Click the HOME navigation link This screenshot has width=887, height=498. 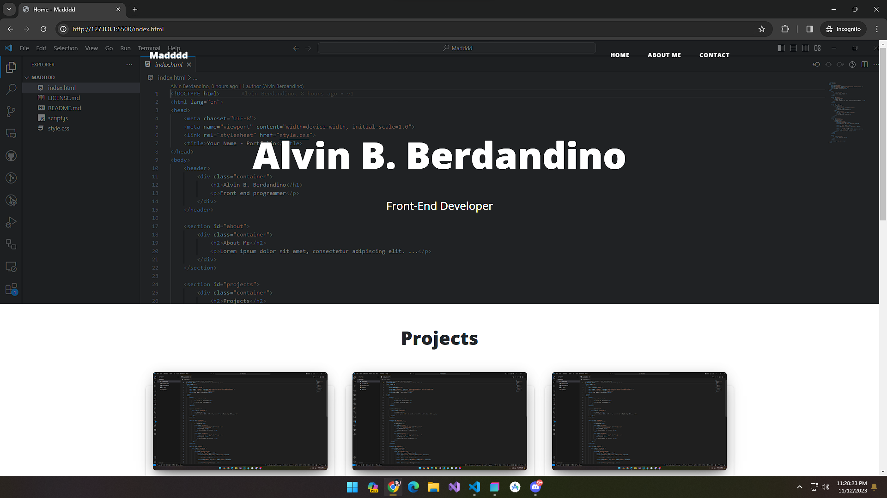click(620, 55)
